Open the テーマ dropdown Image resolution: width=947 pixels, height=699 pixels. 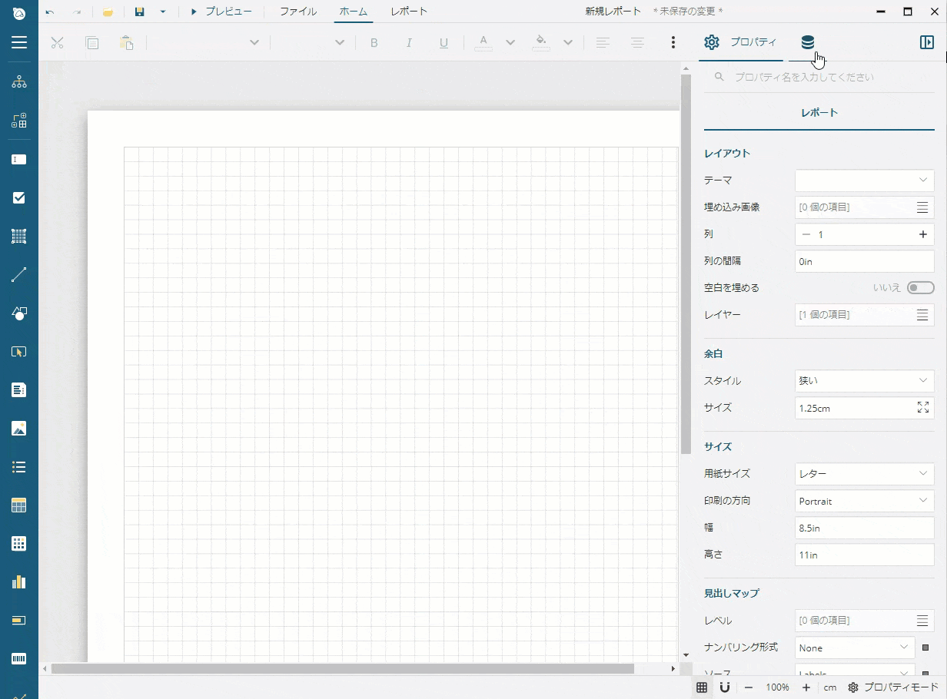pyautogui.click(x=865, y=181)
